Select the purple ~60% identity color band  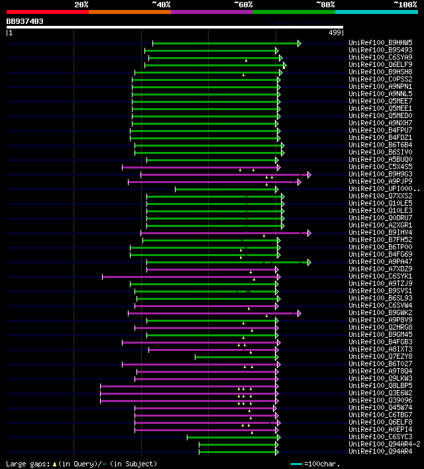point(212,12)
